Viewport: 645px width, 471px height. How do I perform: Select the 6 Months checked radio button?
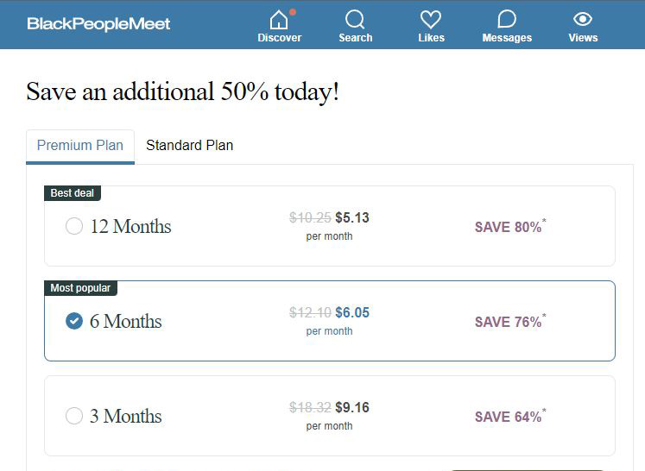pyautogui.click(x=74, y=321)
